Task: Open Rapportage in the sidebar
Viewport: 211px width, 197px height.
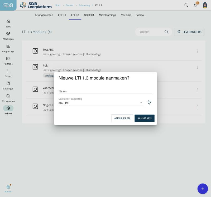Action: pos(8,48)
